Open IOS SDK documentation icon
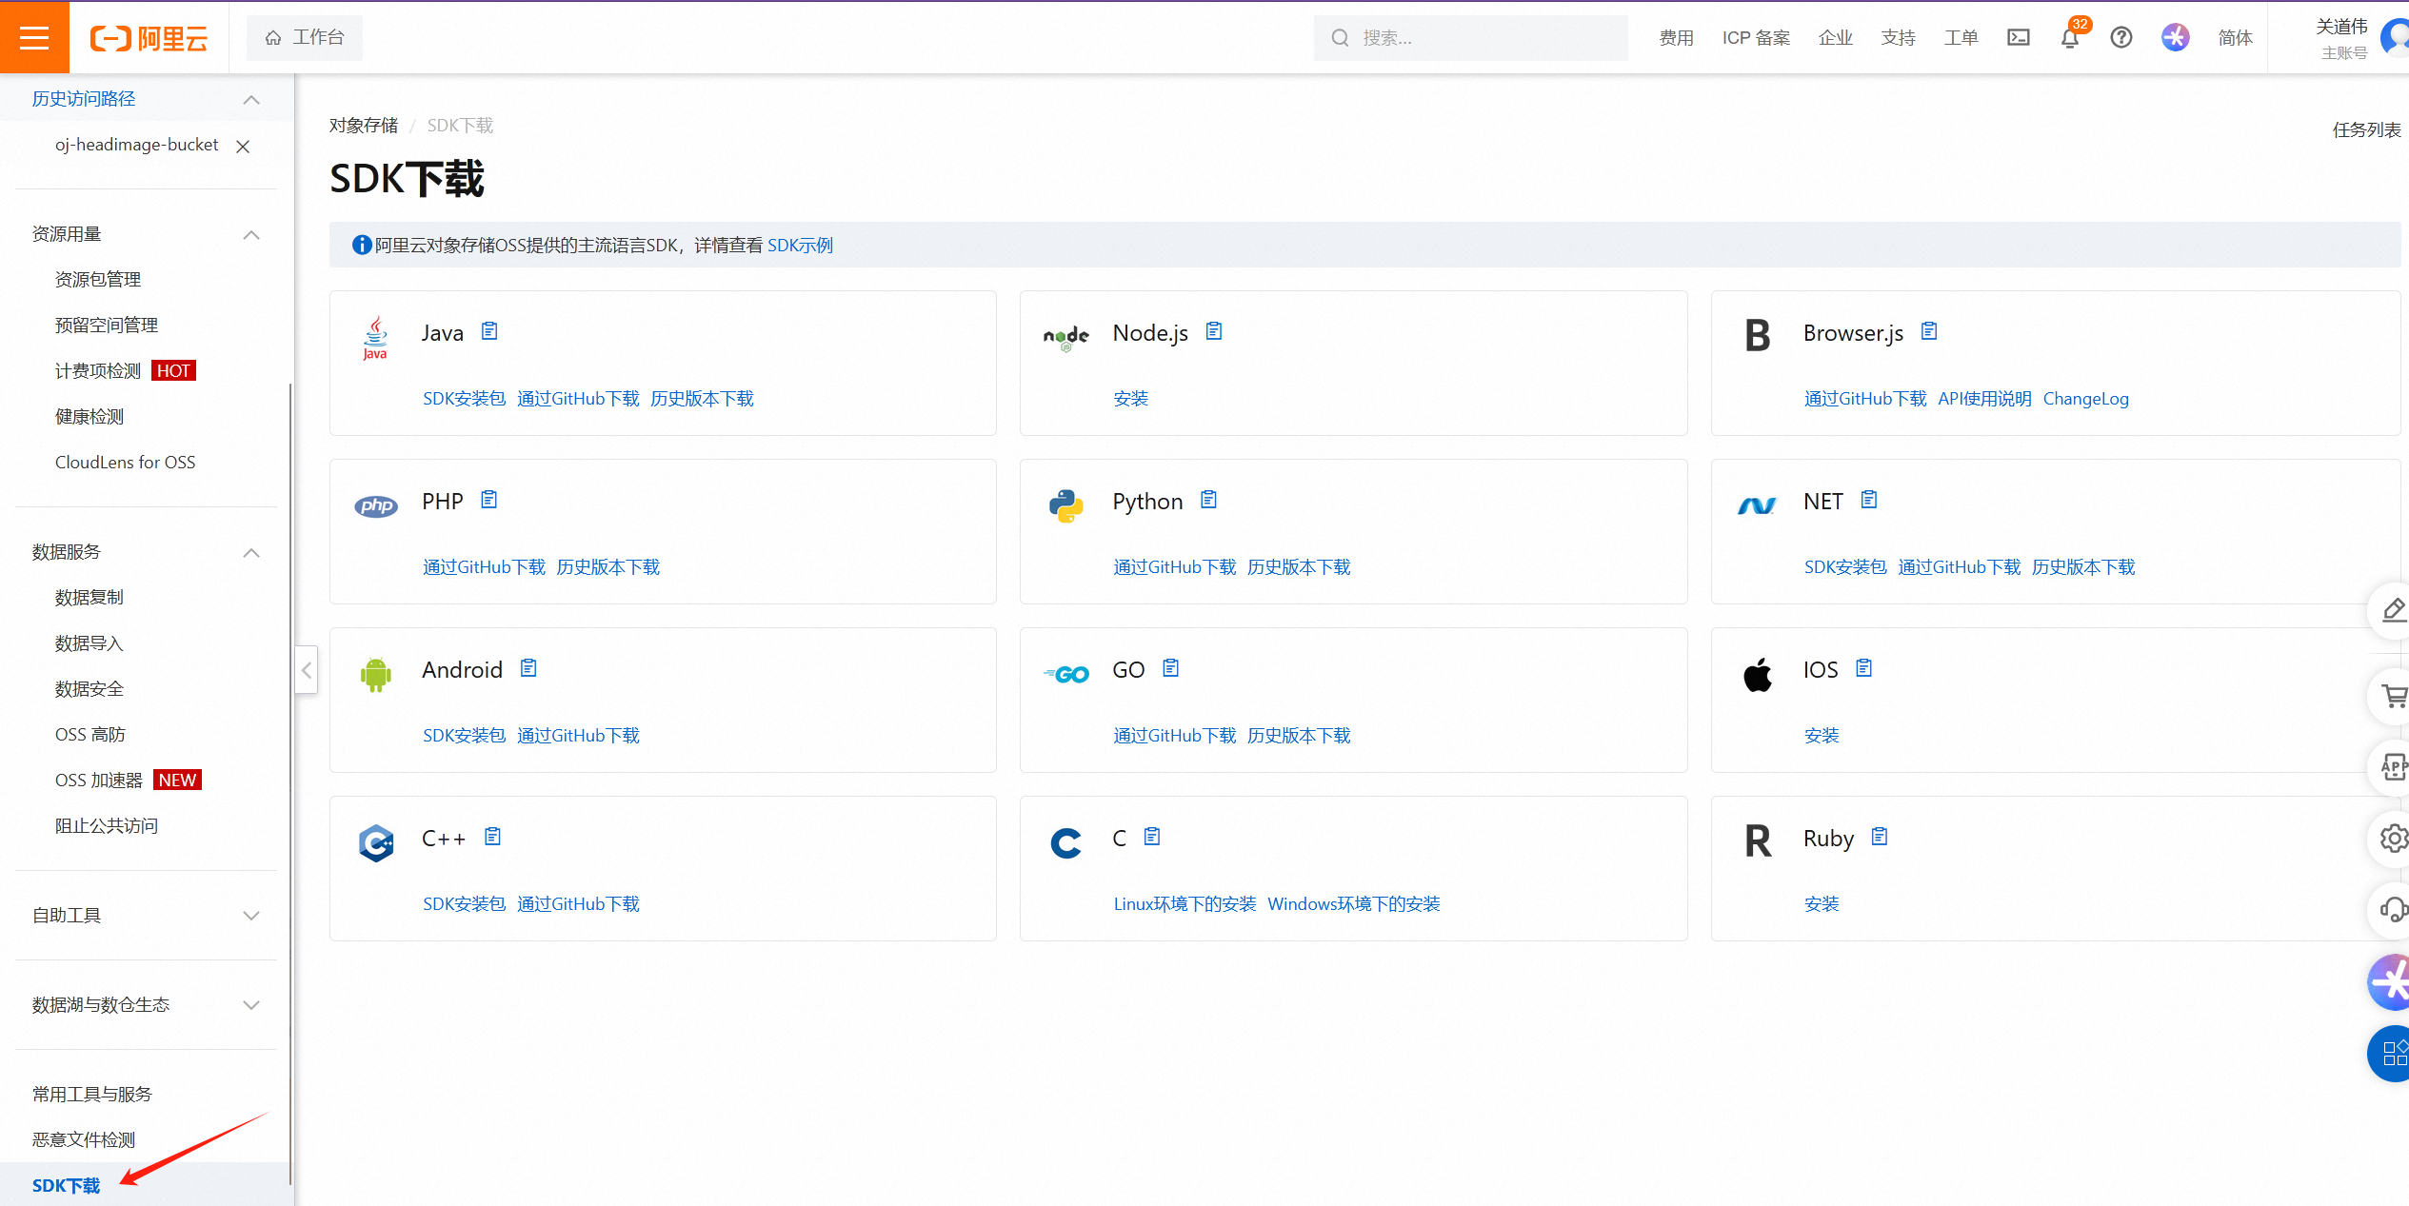2409x1206 pixels. pyautogui.click(x=1864, y=668)
